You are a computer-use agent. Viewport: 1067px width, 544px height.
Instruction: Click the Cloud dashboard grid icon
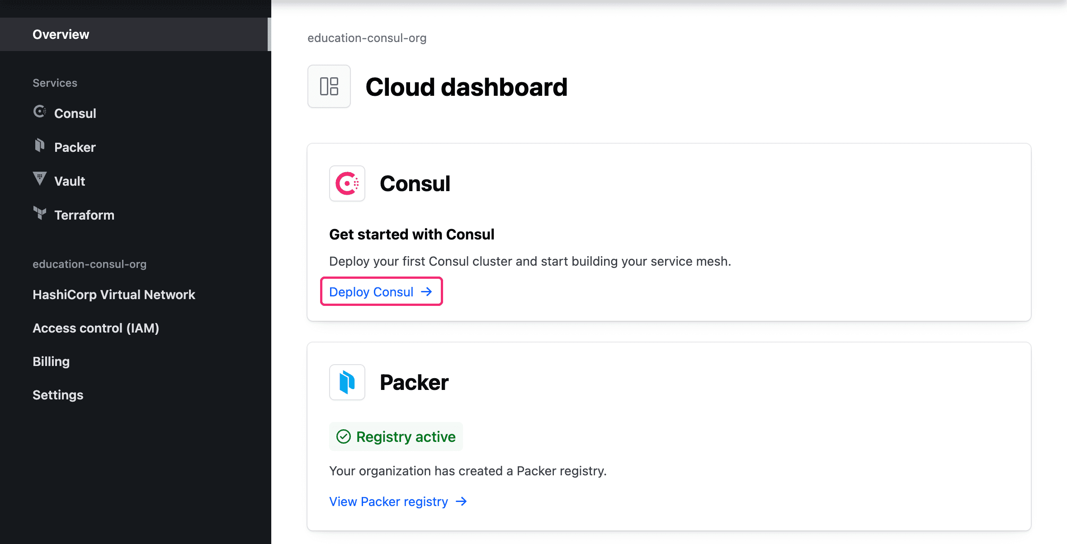[328, 86]
